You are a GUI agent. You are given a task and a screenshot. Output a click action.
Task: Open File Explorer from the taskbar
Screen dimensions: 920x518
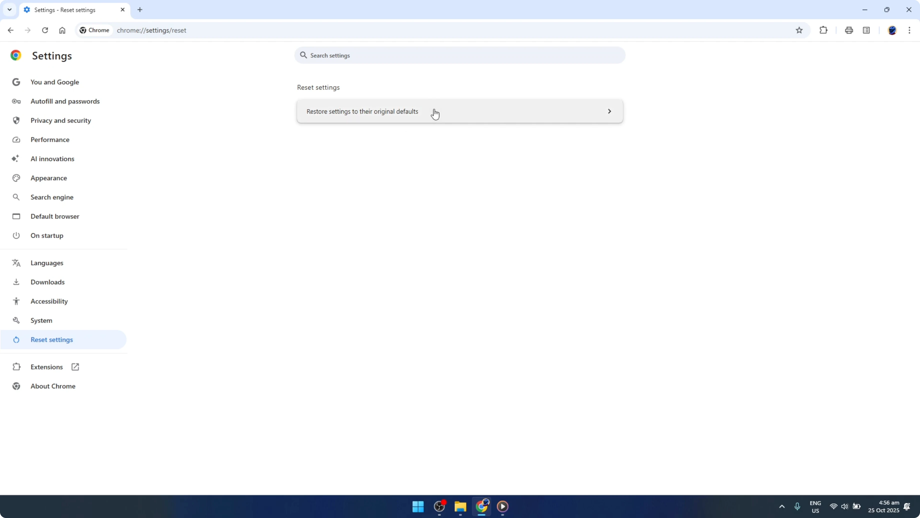[460, 506]
